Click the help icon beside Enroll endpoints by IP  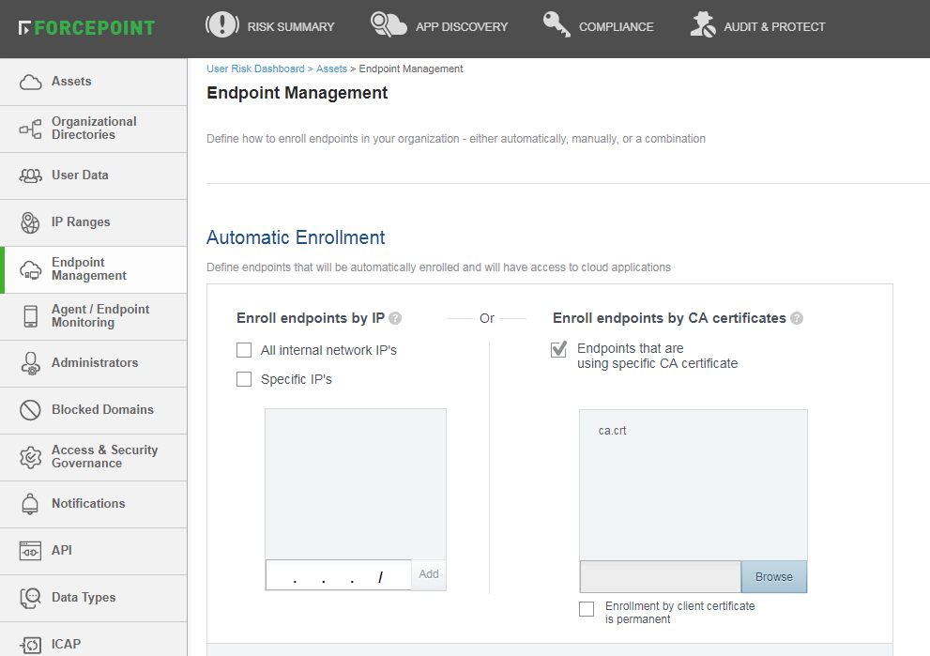395,318
